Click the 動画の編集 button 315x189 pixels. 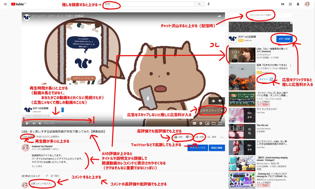pos(217,148)
